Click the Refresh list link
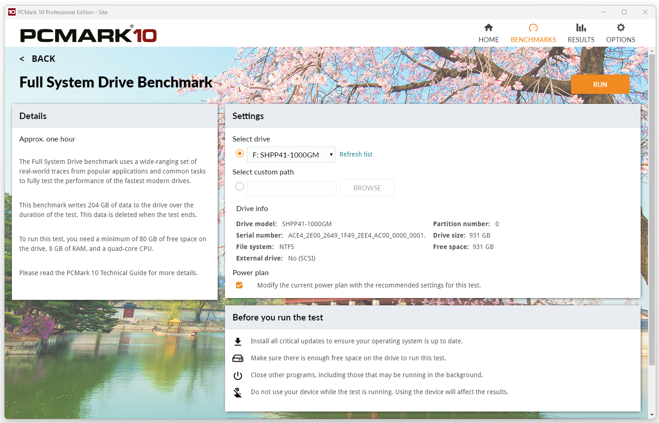 (356, 154)
